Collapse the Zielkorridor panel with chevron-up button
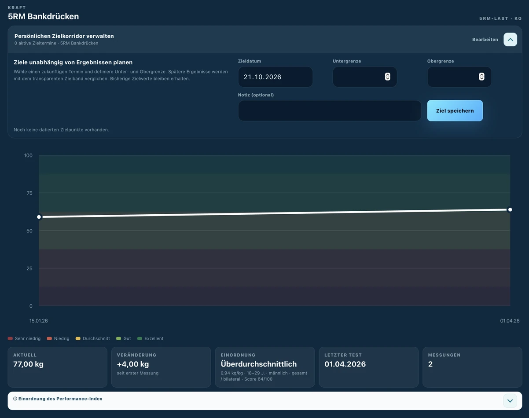Viewport: 529px width, 418px height. point(510,40)
